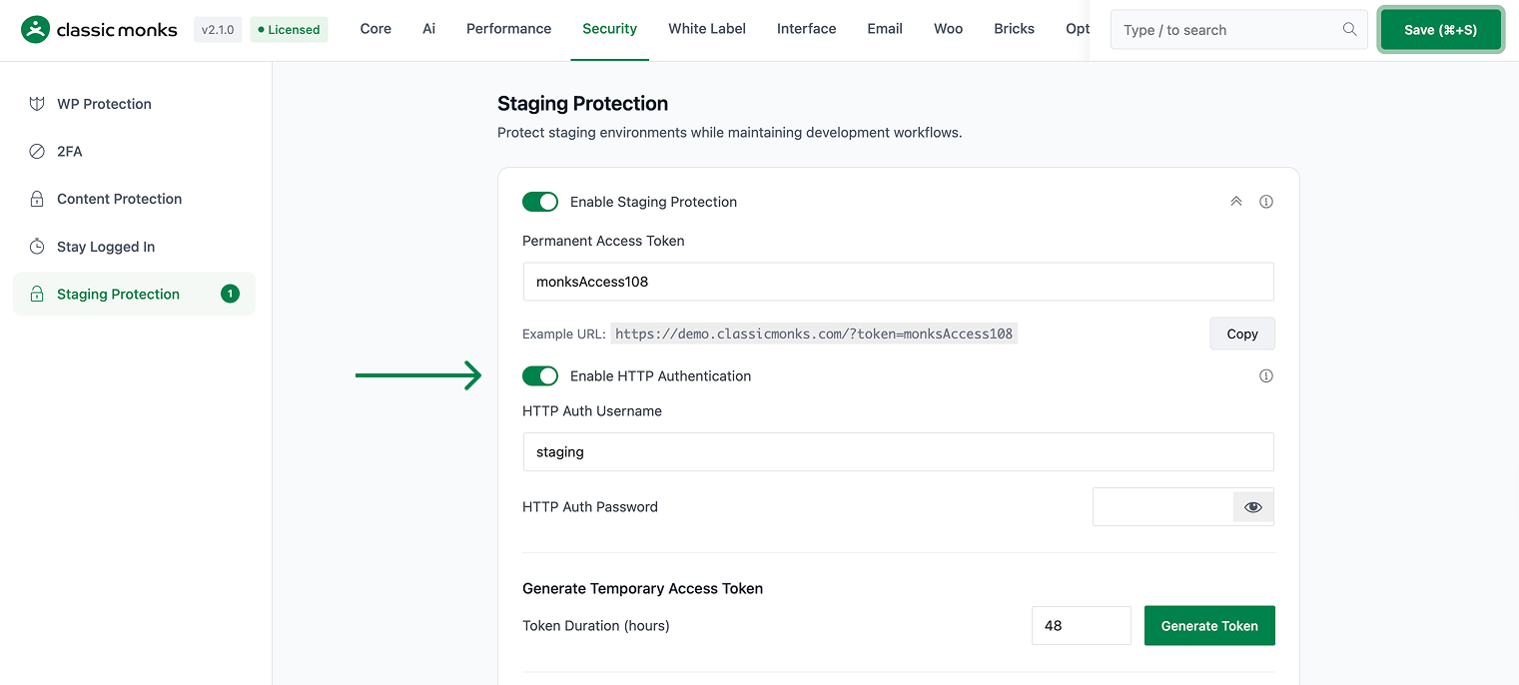
Task: Open the Woo tab
Action: 948,29
